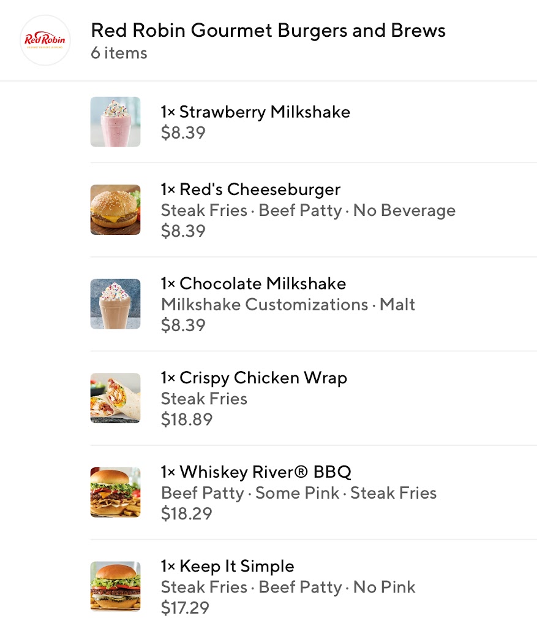Click Steak Fries · Beef Patty · No Beverage
This screenshot has height=628, width=537.
click(308, 210)
